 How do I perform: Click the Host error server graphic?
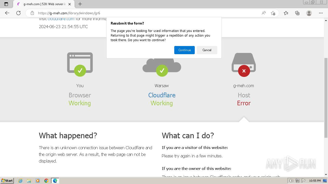point(244,64)
